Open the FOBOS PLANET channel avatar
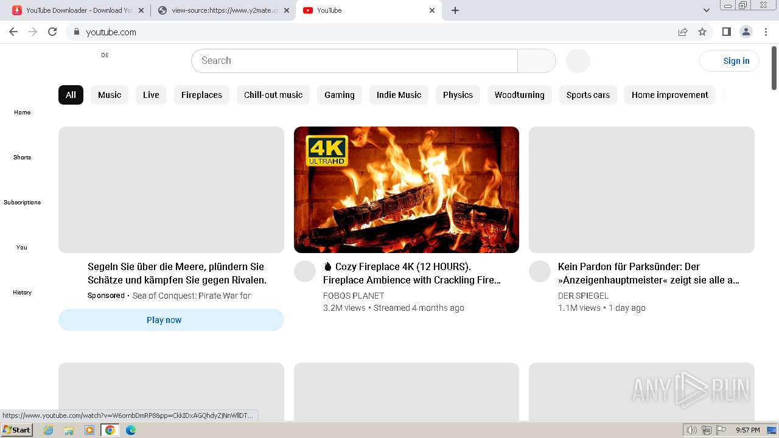This screenshot has height=438, width=779. coord(305,271)
